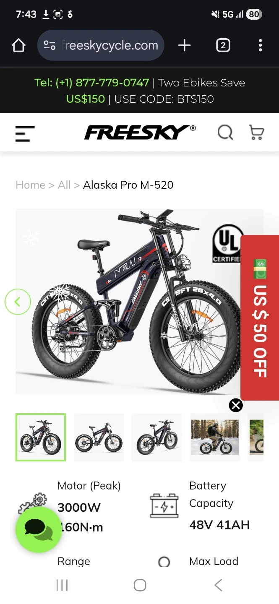Image resolution: width=279 pixels, height=604 pixels.
Task: Open the shopping cart
Action: point(256,133)
